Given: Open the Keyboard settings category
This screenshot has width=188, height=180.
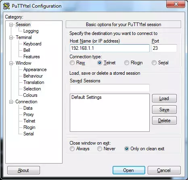Looking at the screenshot, I should click(32, 44).
